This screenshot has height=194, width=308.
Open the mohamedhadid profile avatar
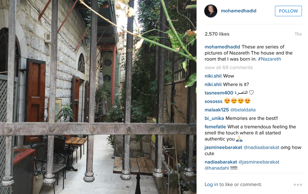point(211,11)
